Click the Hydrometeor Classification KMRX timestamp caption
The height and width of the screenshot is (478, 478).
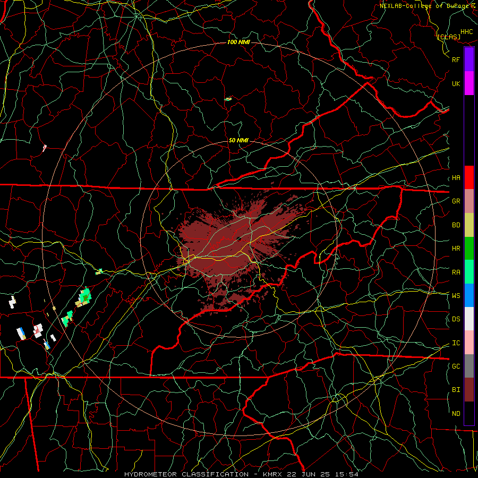[241, 474]
